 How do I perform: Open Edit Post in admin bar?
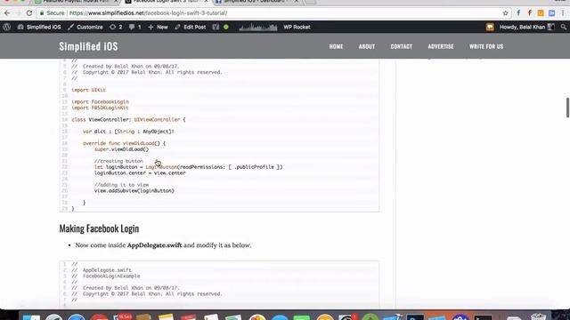pyautogui.click(x=190, y=27)
